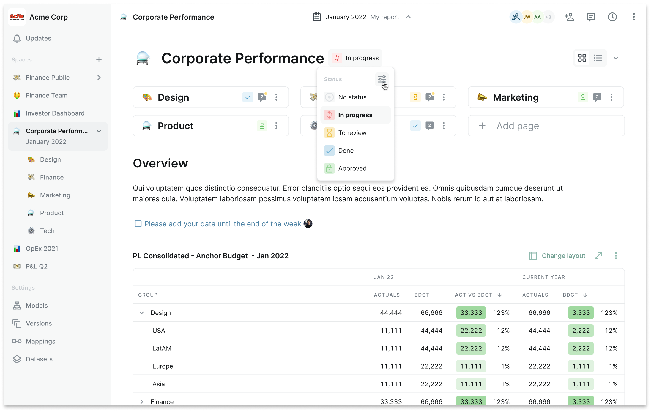Switch to list view layout icon
The height and width of the screenshot is (411, 651).
click(x=598, y=58)
